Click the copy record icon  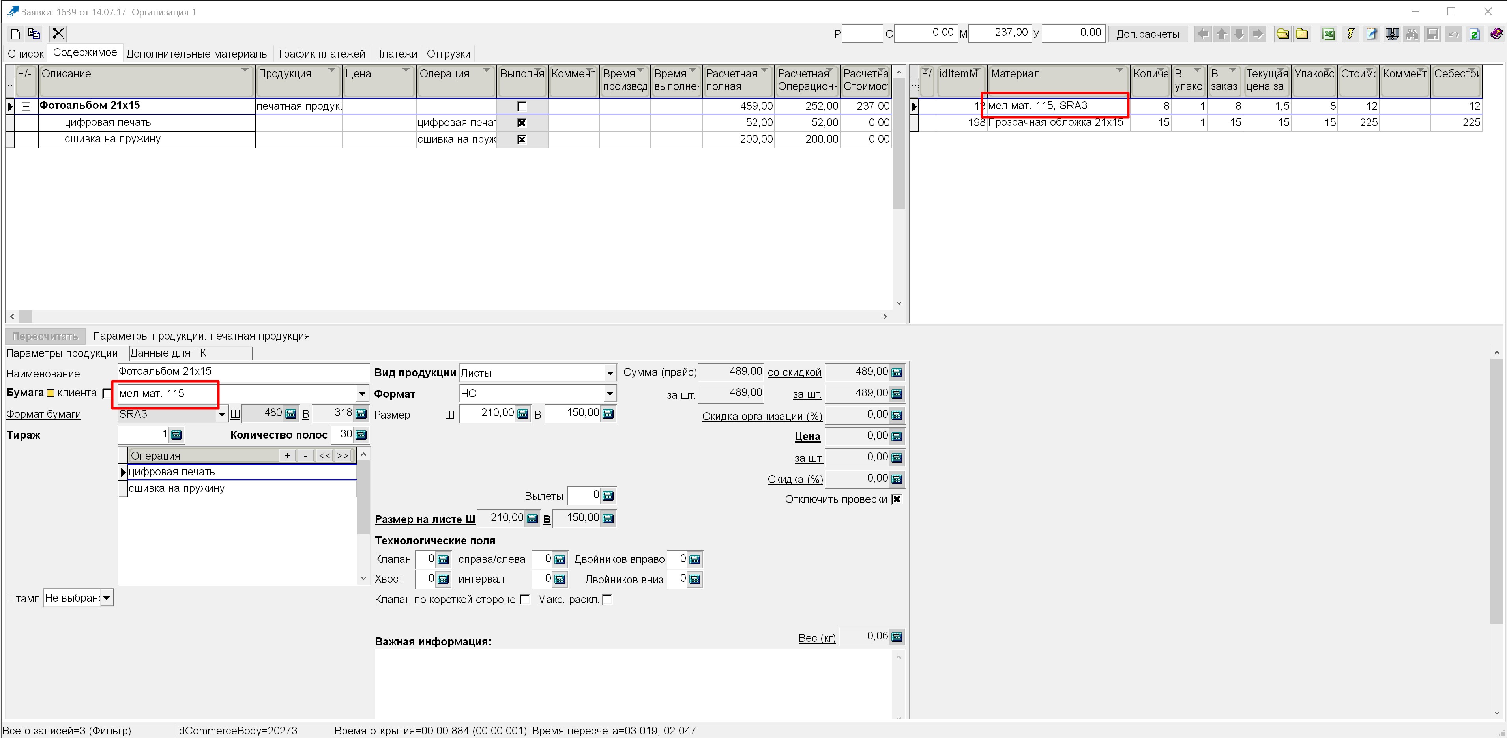[x=34, y=34]
